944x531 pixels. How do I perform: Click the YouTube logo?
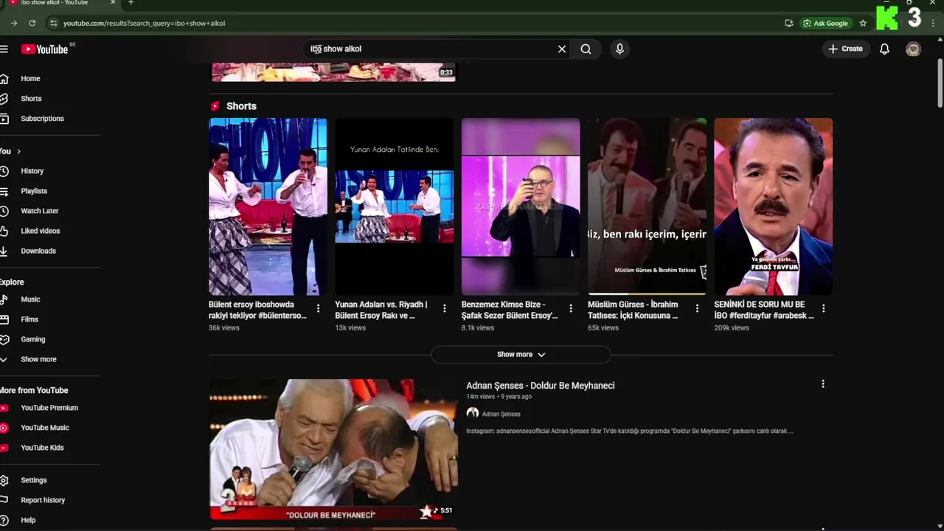[x=46, y=49]
